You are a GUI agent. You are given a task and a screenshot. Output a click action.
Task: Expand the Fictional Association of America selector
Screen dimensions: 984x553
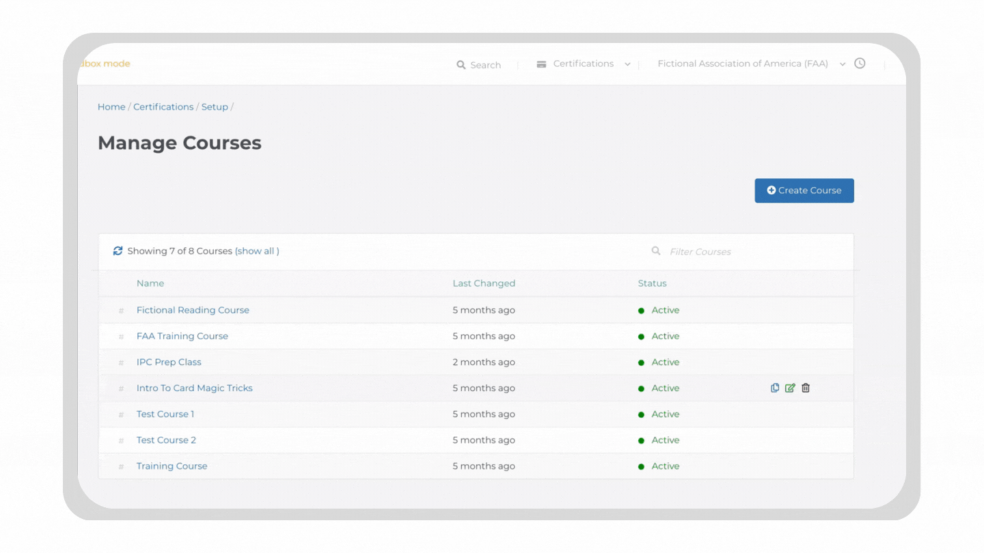pos(752,63)
